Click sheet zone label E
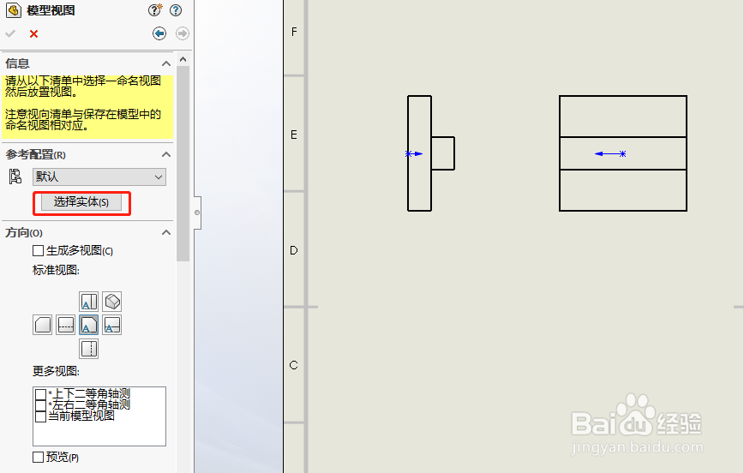 tap(294, 135)
